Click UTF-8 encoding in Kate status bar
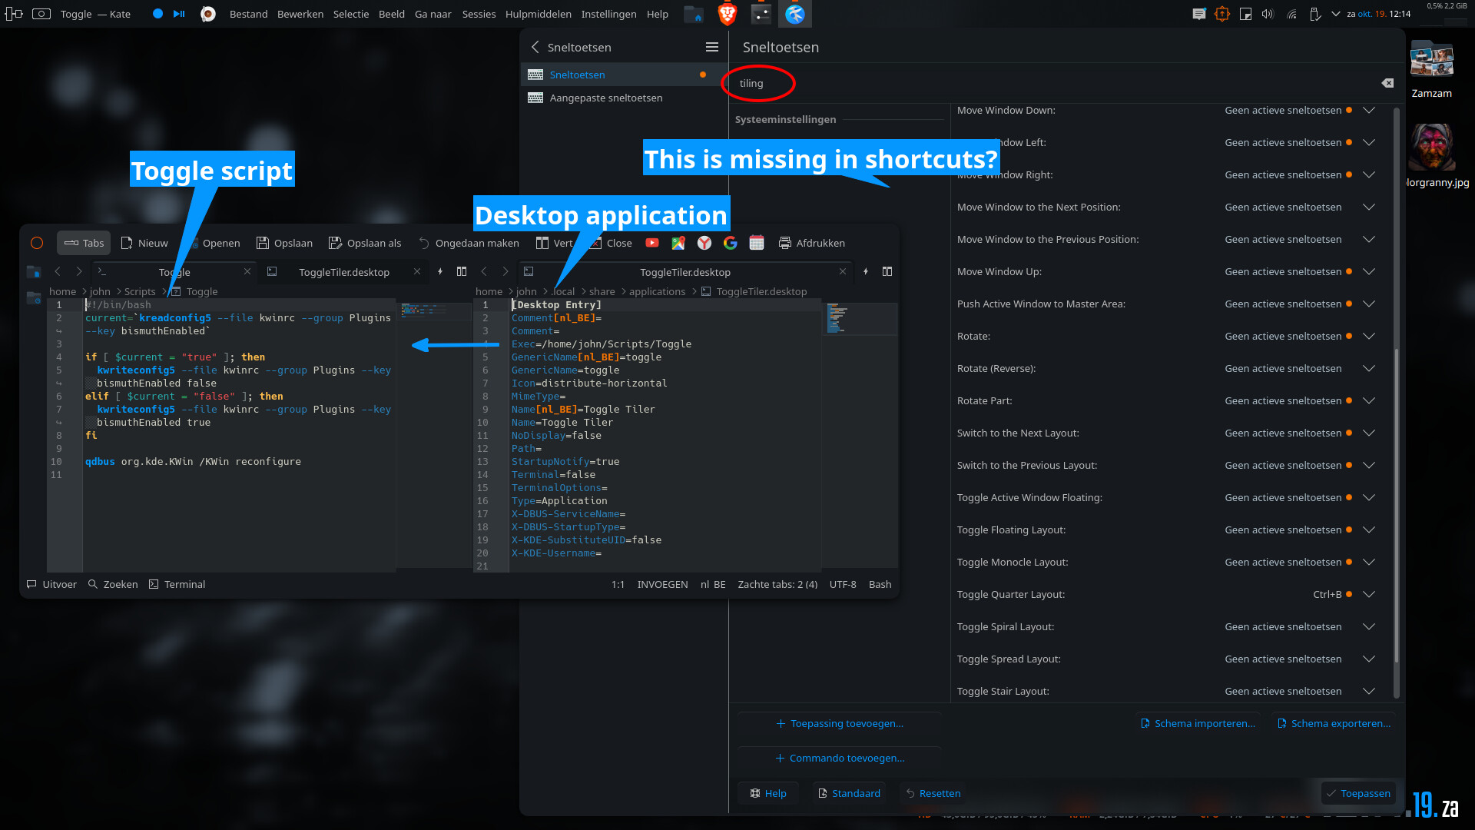 [843, 584]
